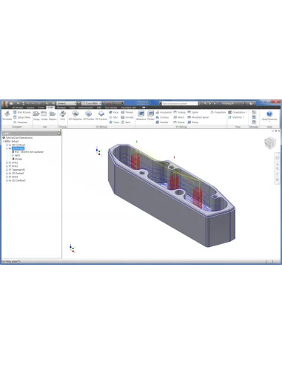
Task: Select the 3D Contour milling tool
Action: (x=162, y=117)
